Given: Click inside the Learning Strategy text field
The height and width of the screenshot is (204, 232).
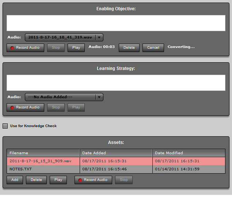Looking at the screenshot, I should [116, 83].
